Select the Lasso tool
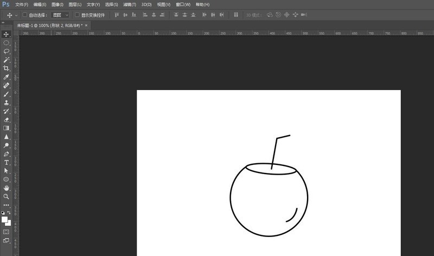Image resolution: width=434 pixels, height=256 pixels. click(7, 51)
